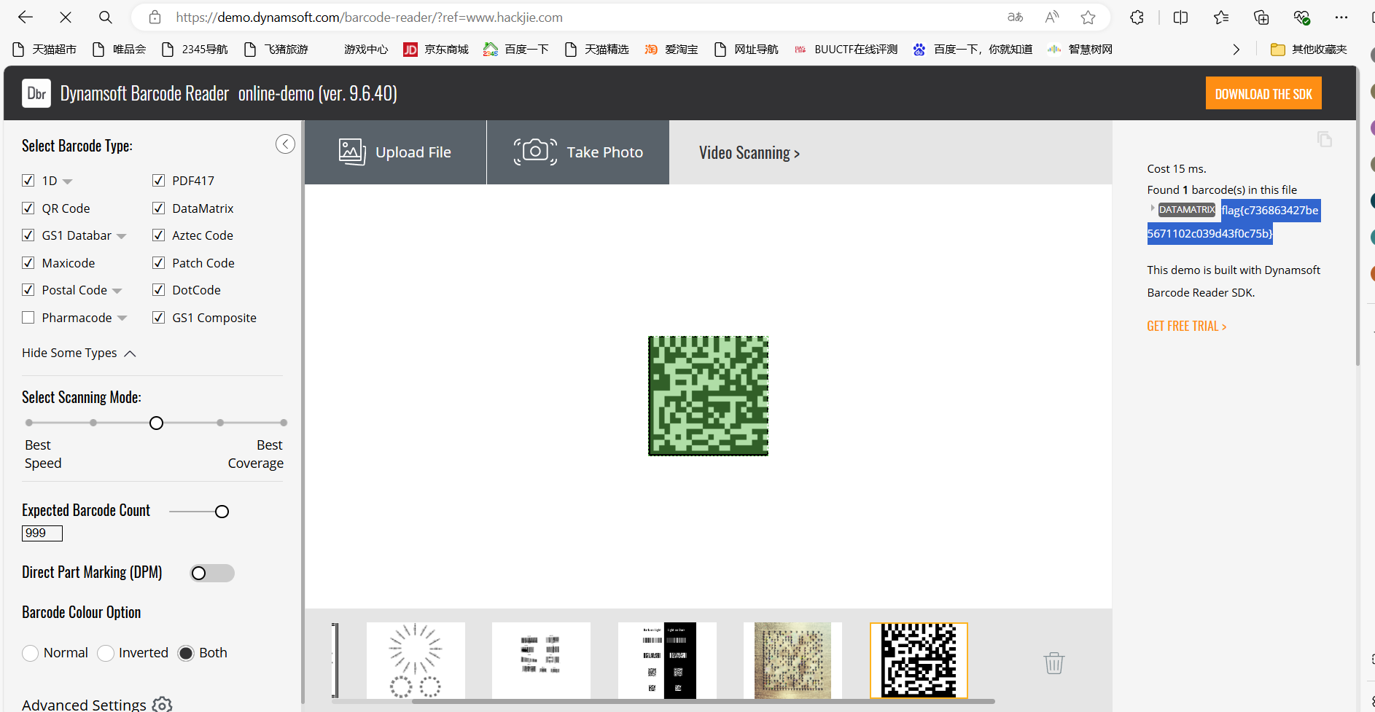Expand the DATAMATRIX result entry arrow
Viewport: 1375px width, 712px height.
1152,209
